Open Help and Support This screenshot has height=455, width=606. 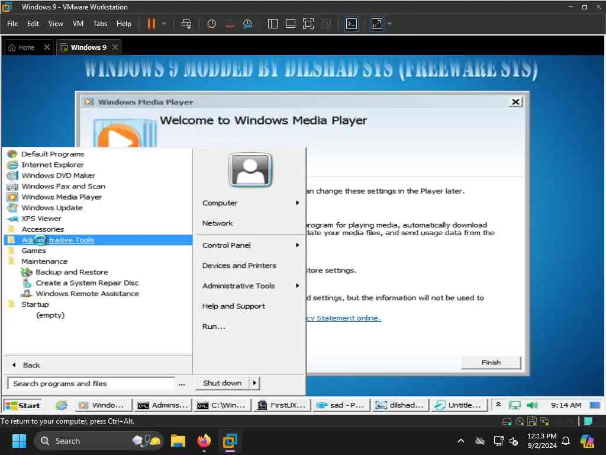click(x=233, y=306)
